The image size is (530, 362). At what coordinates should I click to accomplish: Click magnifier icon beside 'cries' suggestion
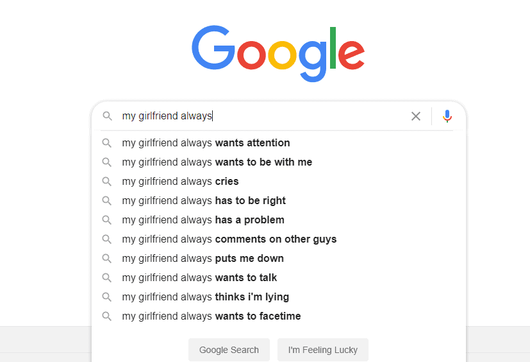[x=107, y=182]
